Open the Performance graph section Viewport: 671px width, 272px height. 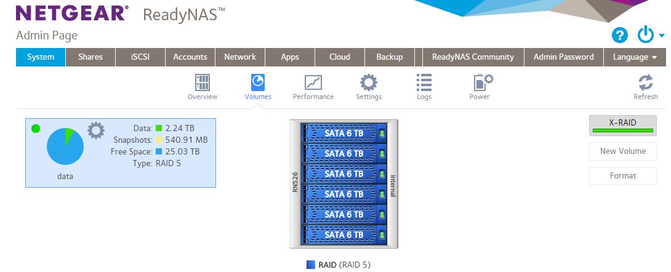(x=313, y=86)
